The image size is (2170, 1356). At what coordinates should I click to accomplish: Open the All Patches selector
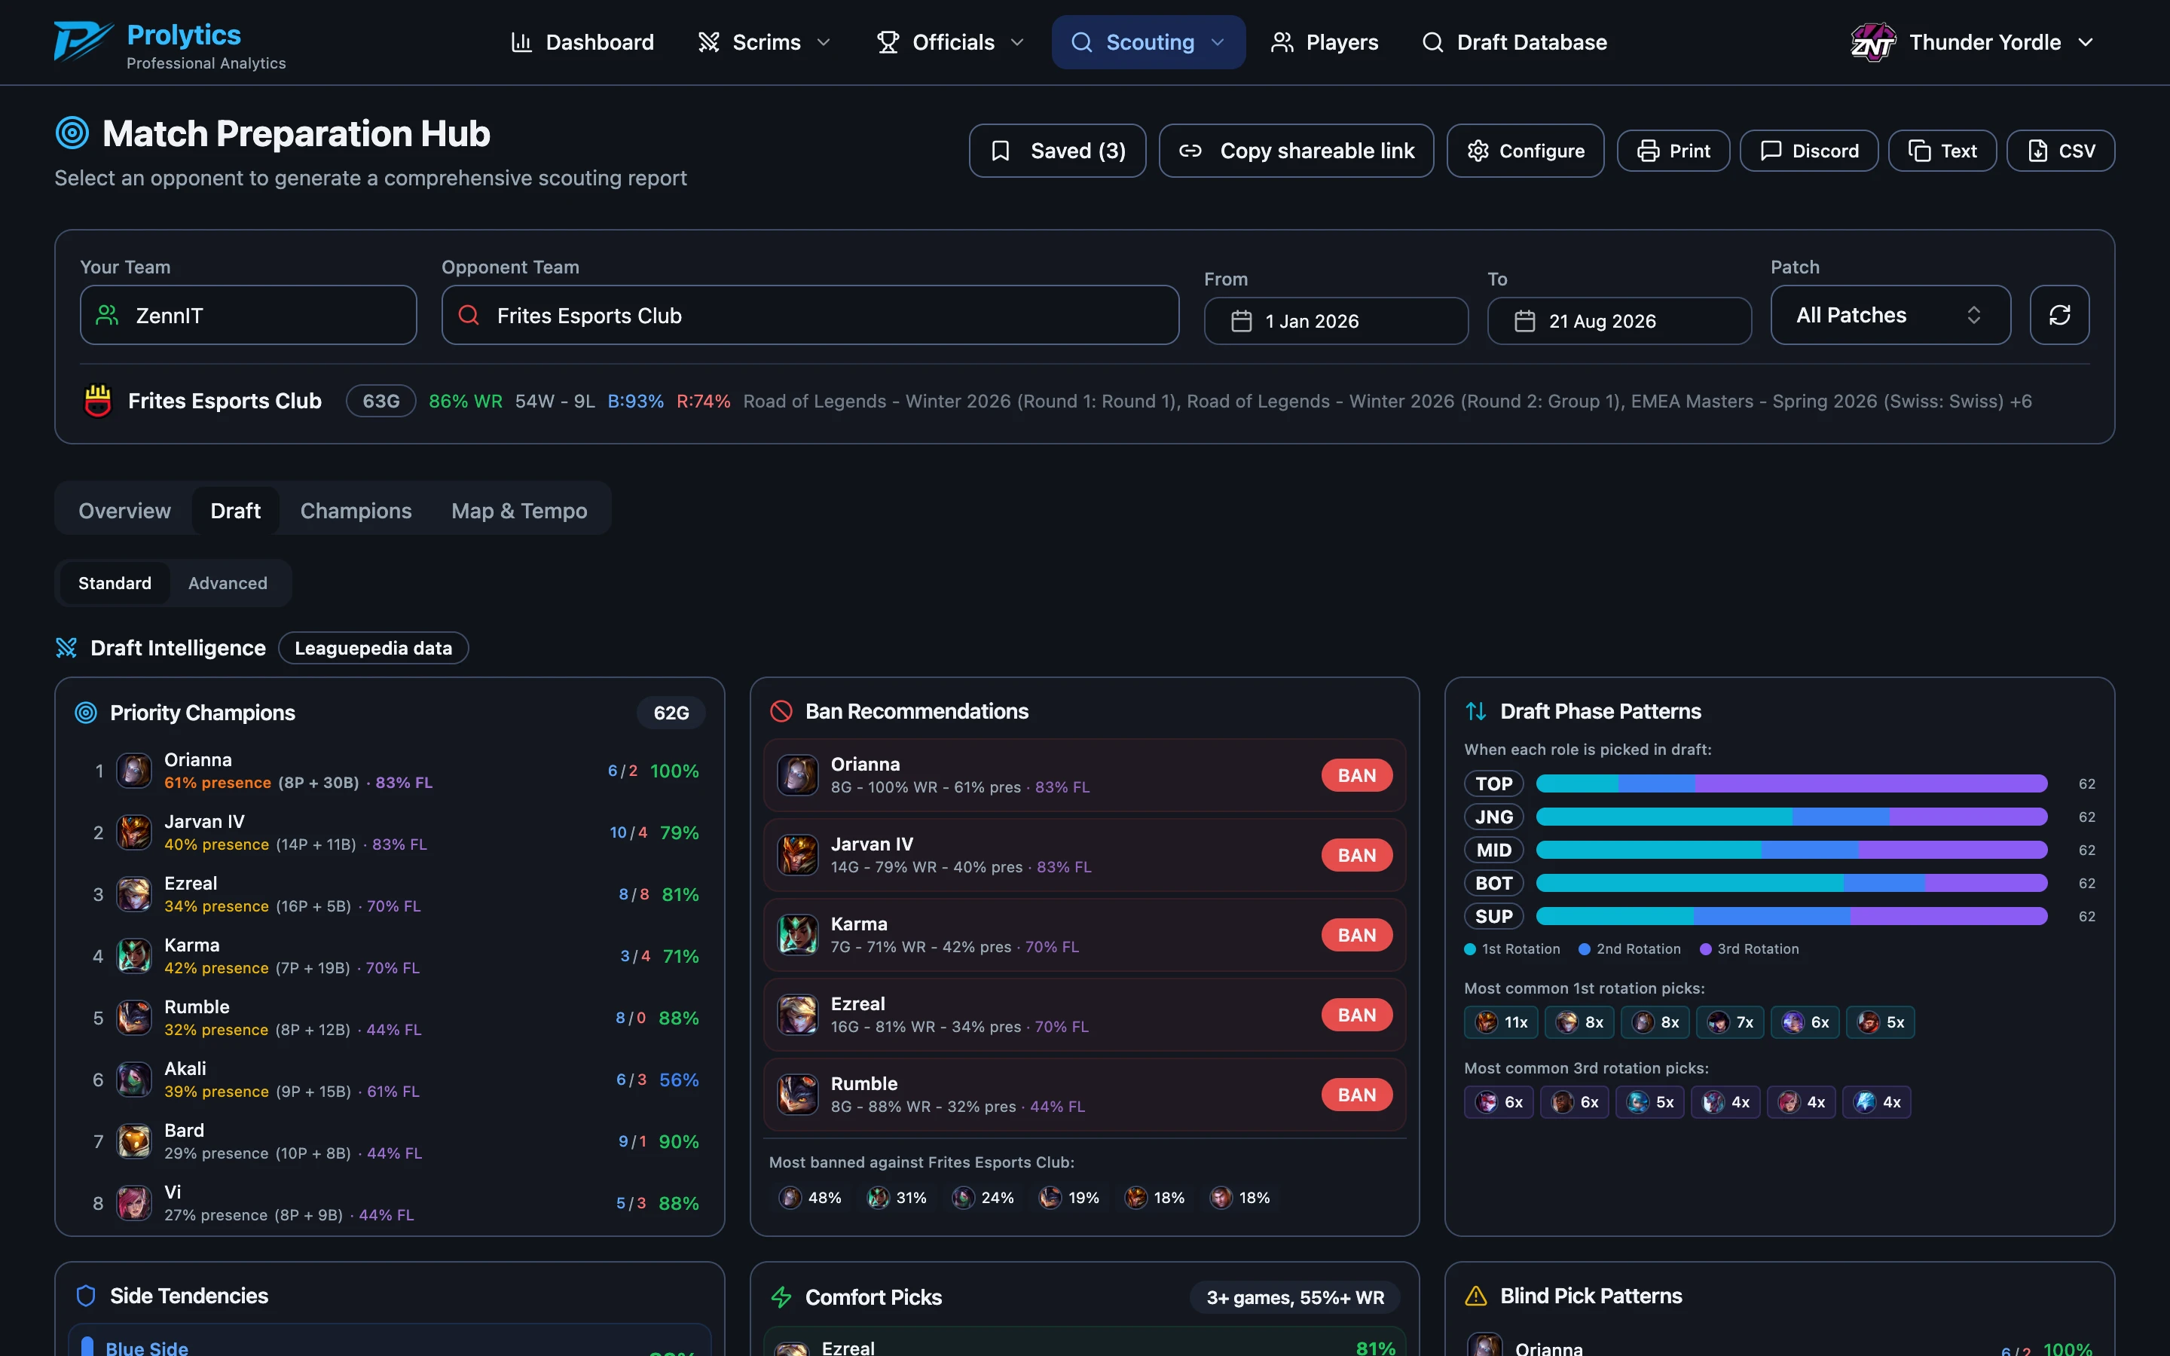(x=1890, y=315)
